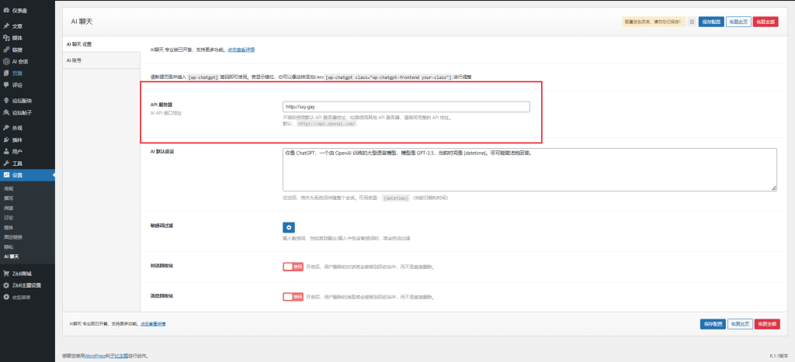This screenshot has height=362, width=795.
Task: Open 媒体 (Media) library from sidebar
Action: click(17, 37)
